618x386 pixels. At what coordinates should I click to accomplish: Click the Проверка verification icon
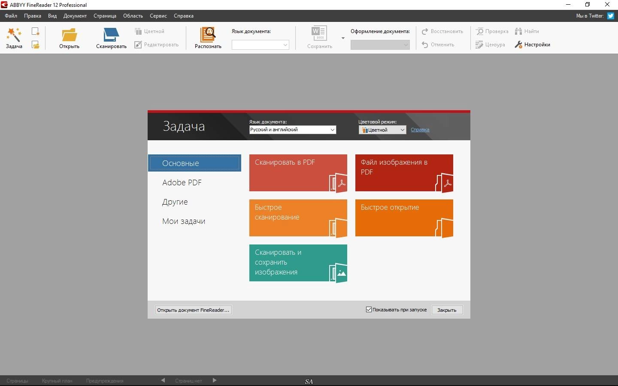coord(480,31)
